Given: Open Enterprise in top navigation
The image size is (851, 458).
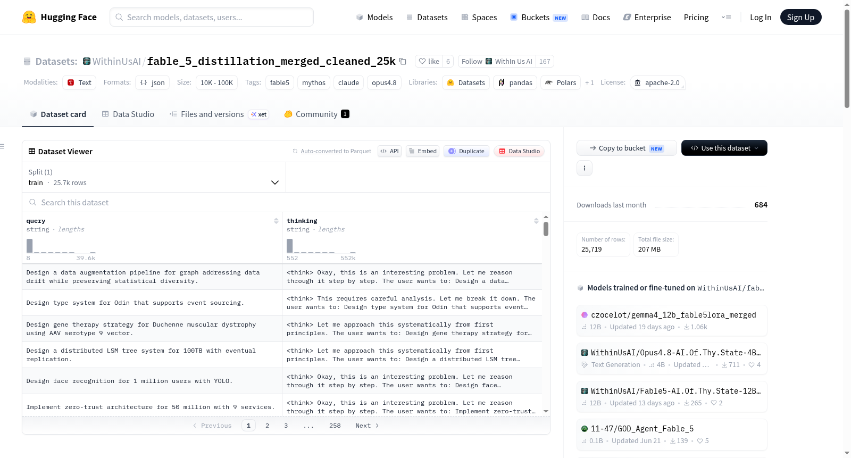Looking at the screenshot, I should point(647,17).
